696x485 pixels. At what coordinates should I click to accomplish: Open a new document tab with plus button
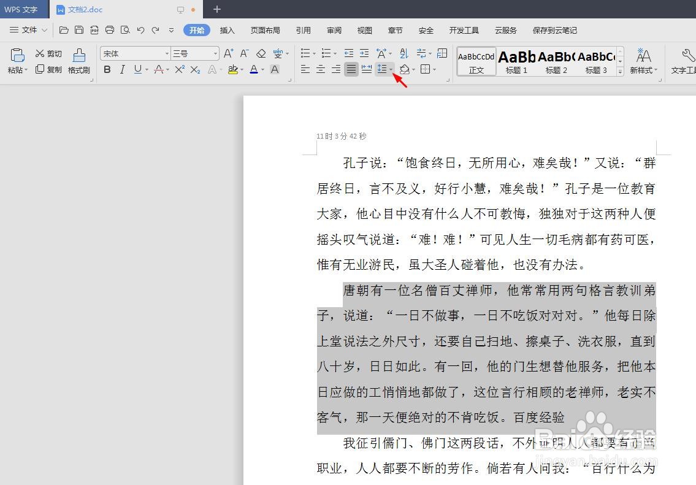click(x=216, y=9)
